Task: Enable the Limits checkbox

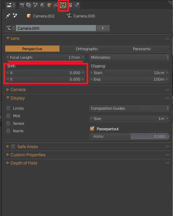Action: click(8, 108)
